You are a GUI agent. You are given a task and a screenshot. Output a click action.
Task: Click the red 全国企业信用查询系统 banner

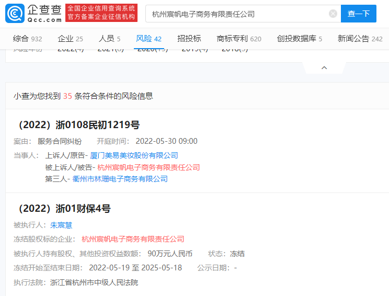click(101, 13)
